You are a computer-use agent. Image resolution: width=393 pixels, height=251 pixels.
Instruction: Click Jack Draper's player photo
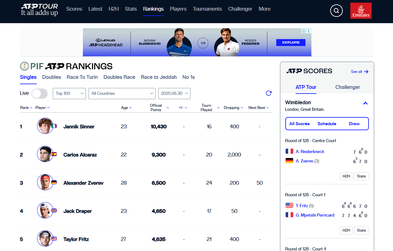[x=45, y=210]
